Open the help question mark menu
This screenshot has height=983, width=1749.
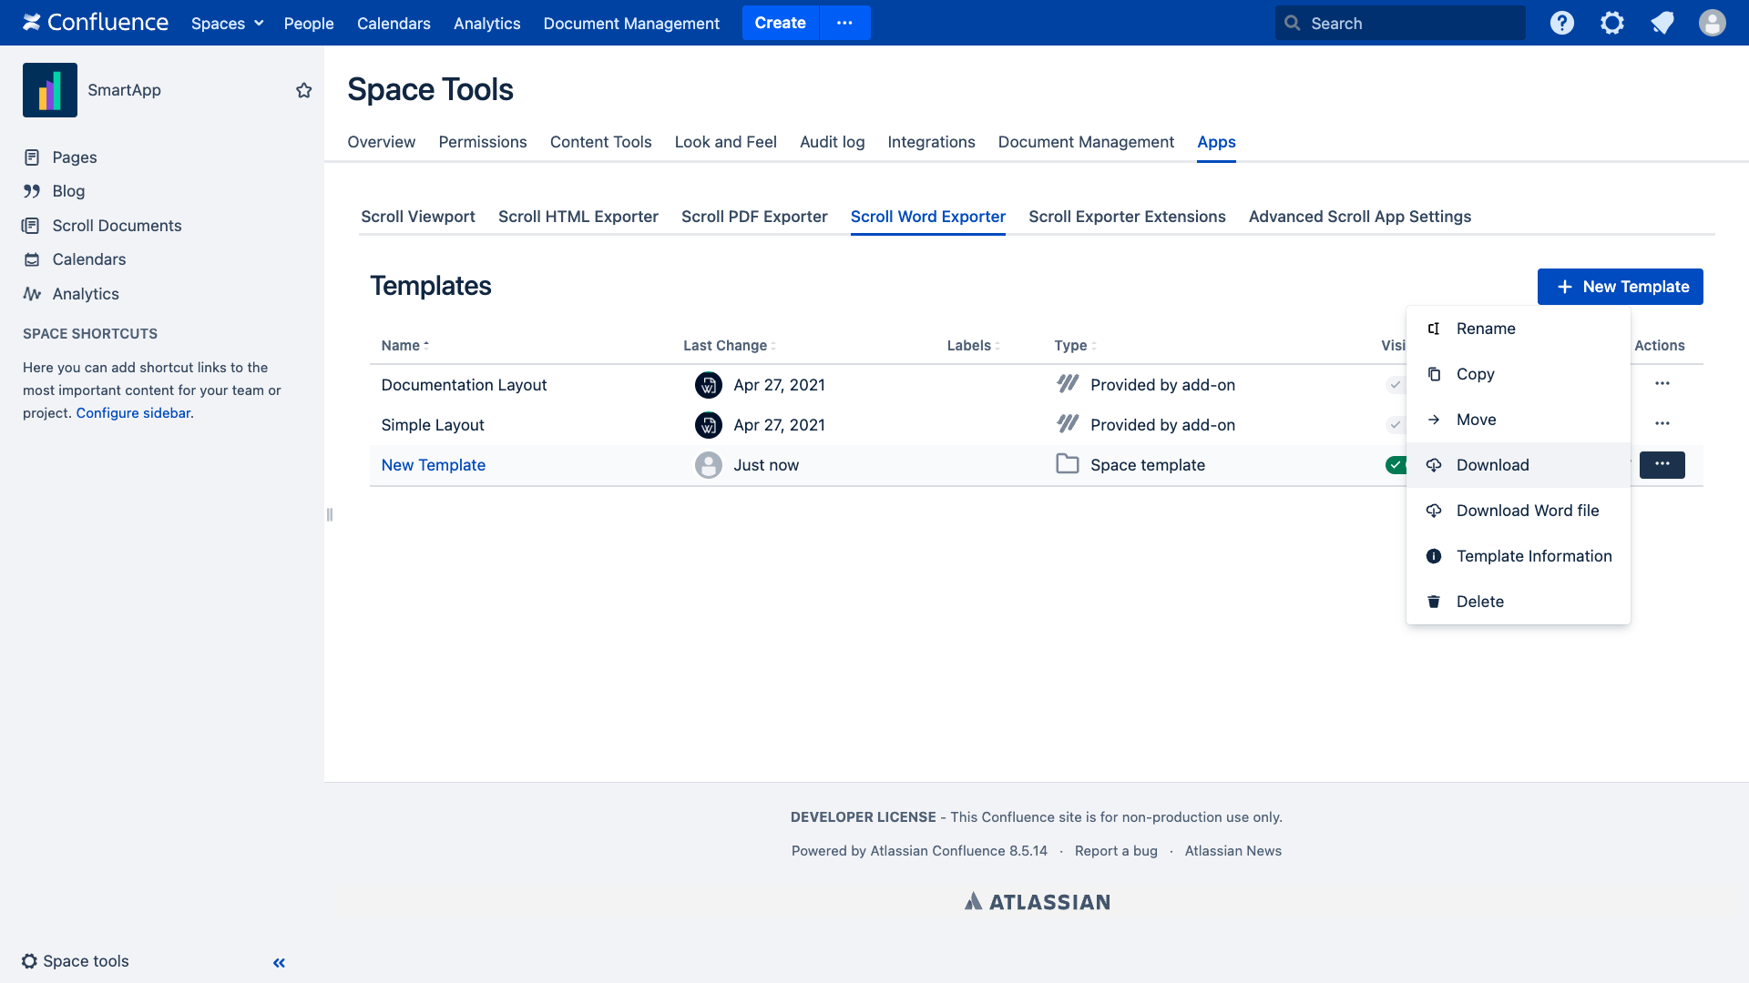coord(1561,23)
